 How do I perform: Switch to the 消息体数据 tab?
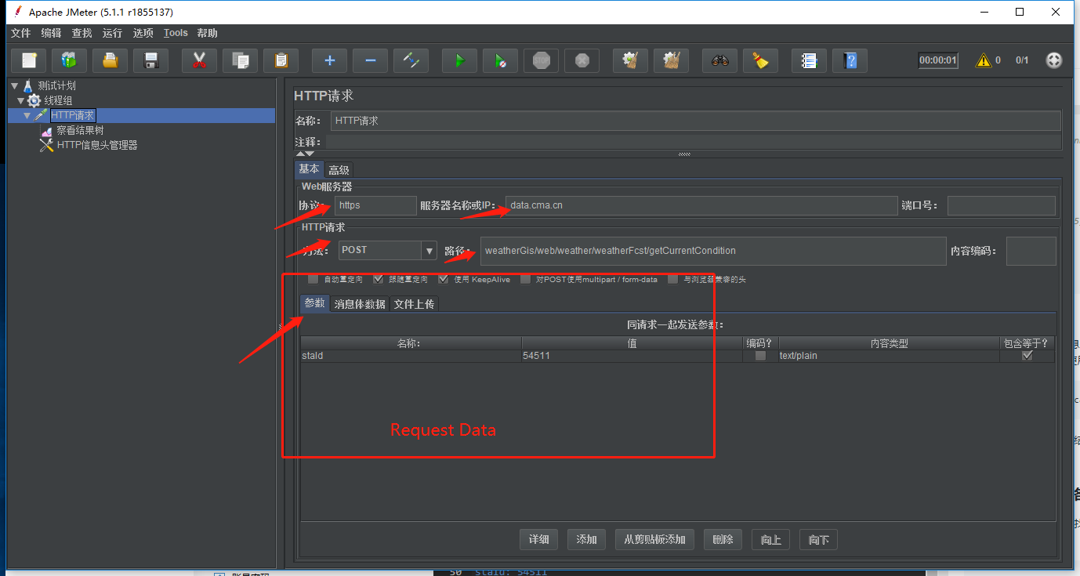(359, 303)
